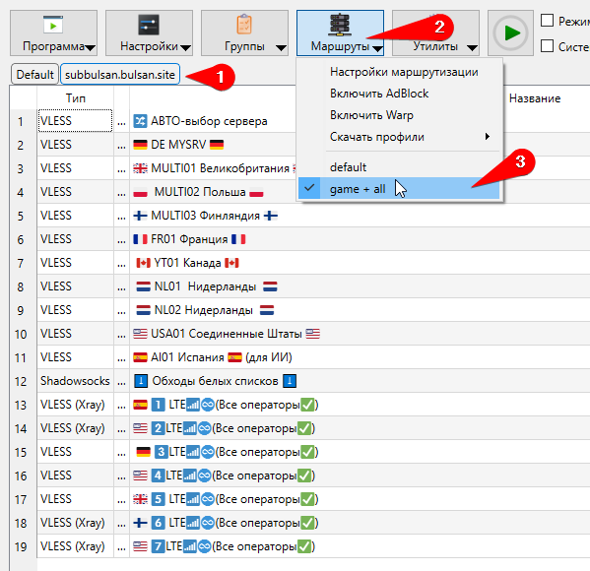Switch to subbulsan.bulsan.site tab
This screenshot has height=571, width=590.
pyautogui.click(x=120, y=75)
